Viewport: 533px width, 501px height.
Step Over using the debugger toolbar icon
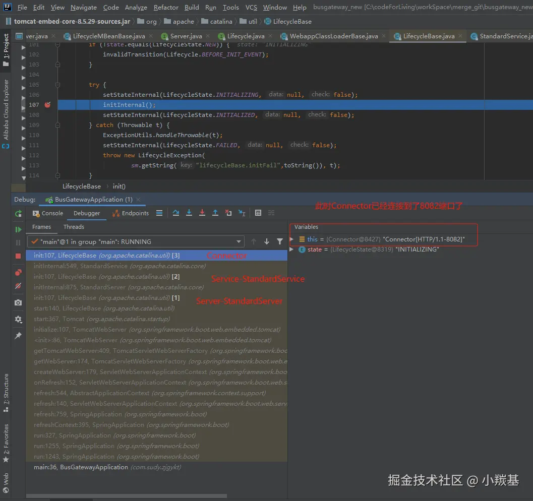tap(176, 213)
